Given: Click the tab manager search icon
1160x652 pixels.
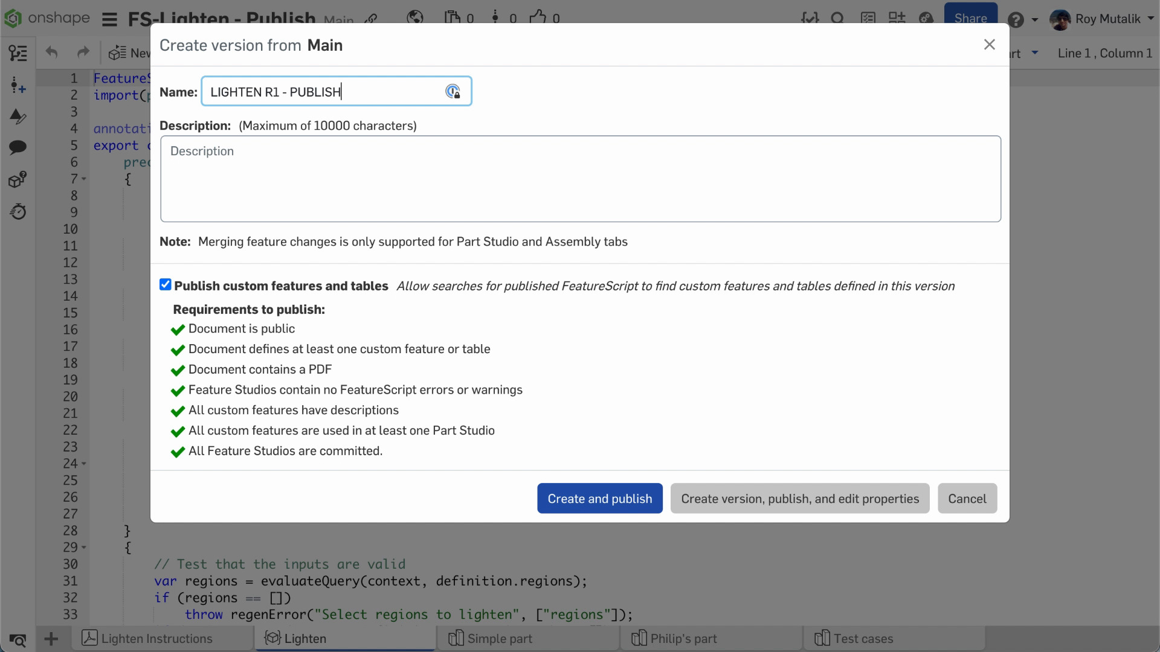Looking at the screenshot, I should click(x=18, y=639).
